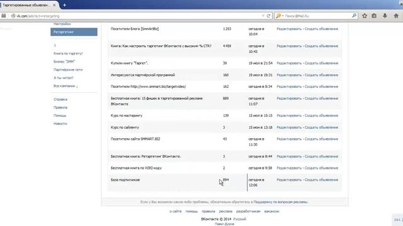
Task: Open the Бизнес "SMM" campaign
Action: pyautogui.click(x=64, y=62)
